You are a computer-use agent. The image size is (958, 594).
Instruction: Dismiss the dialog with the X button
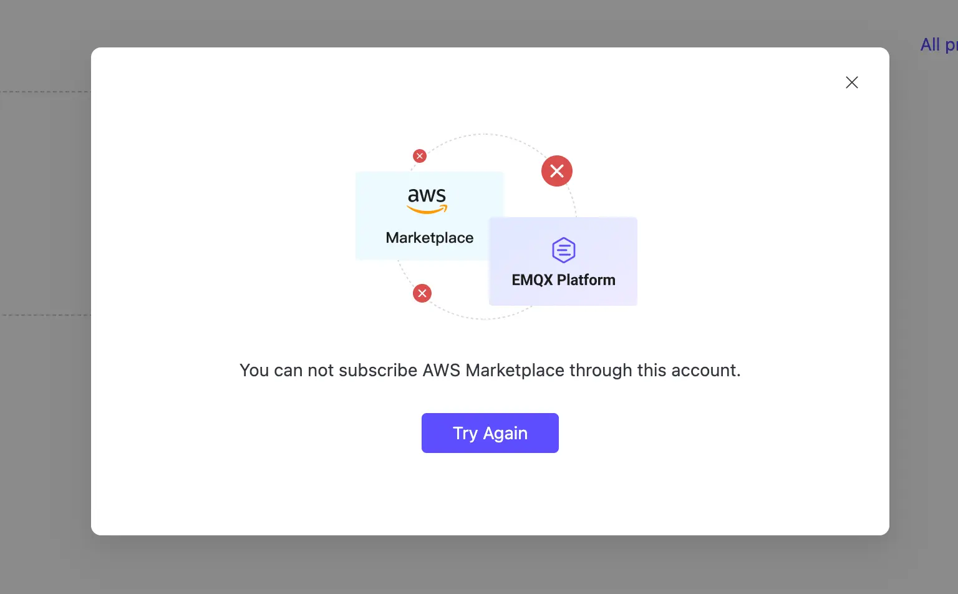tap(852, 82)
